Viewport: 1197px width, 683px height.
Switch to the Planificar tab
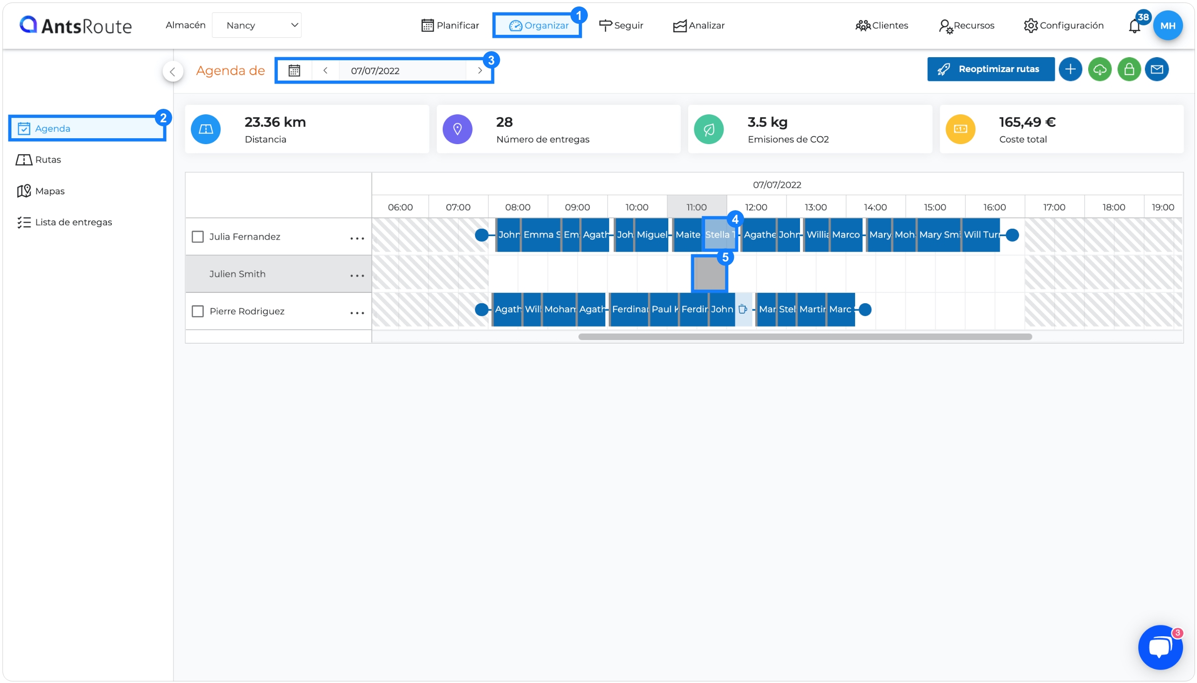click(x=450, y=25)
